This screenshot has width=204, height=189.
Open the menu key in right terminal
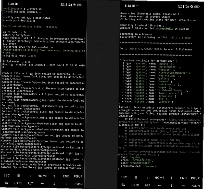136,178
